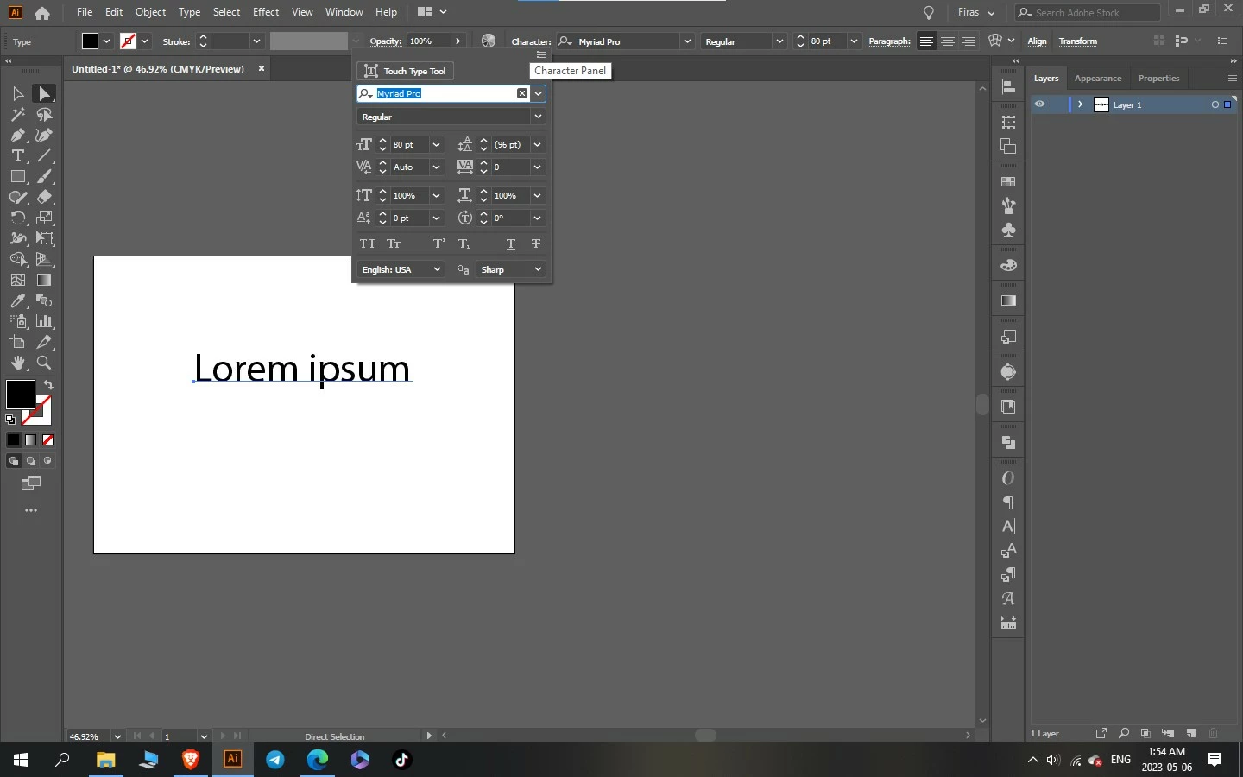The height and width of the screenshot is (777, 1243).
Task: Open Recolor Artwork globe icon
Action: click(x=489, y=41)
